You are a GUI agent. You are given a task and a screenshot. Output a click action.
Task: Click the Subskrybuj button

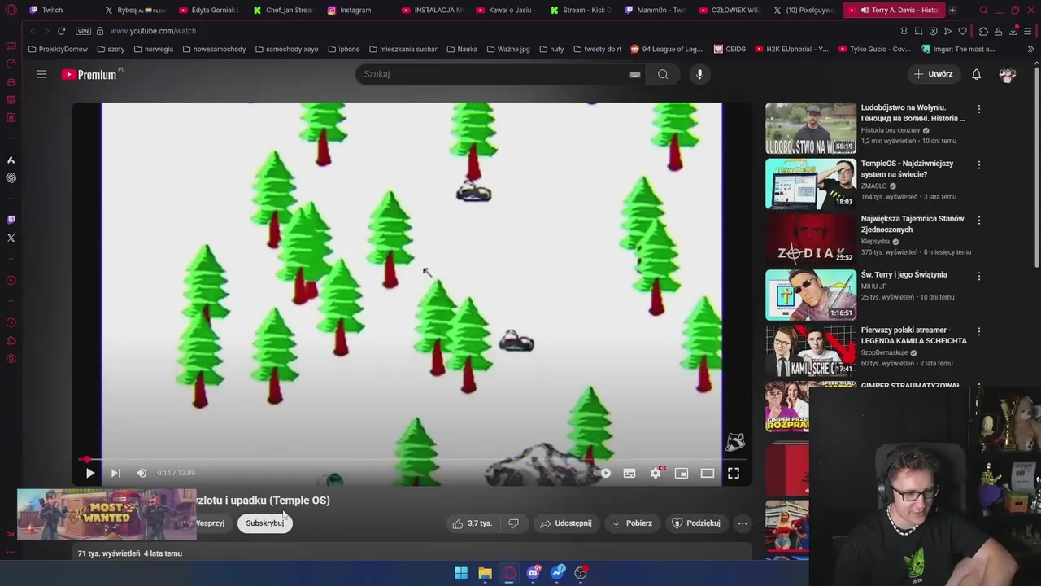[x=265, y=523]
